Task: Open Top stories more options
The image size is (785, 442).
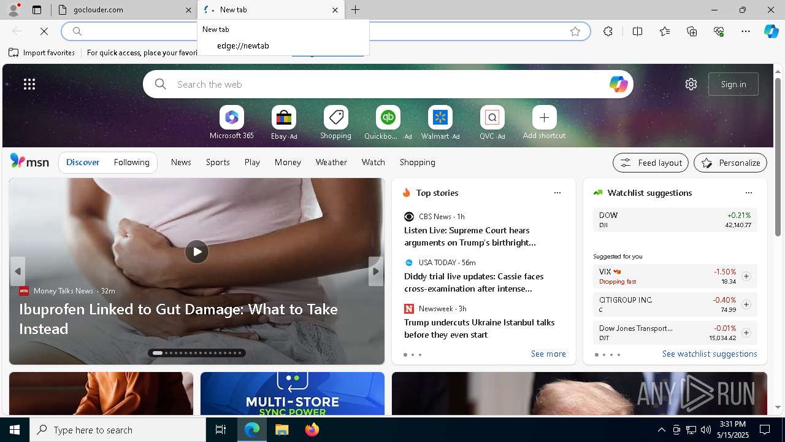Action: point(557,193)
